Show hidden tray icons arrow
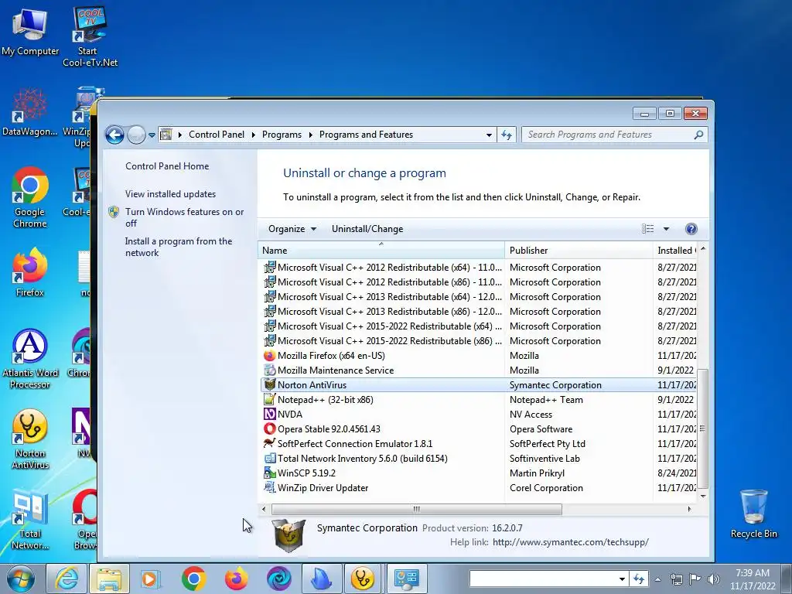792x594 pixels. tap(657, 579)
